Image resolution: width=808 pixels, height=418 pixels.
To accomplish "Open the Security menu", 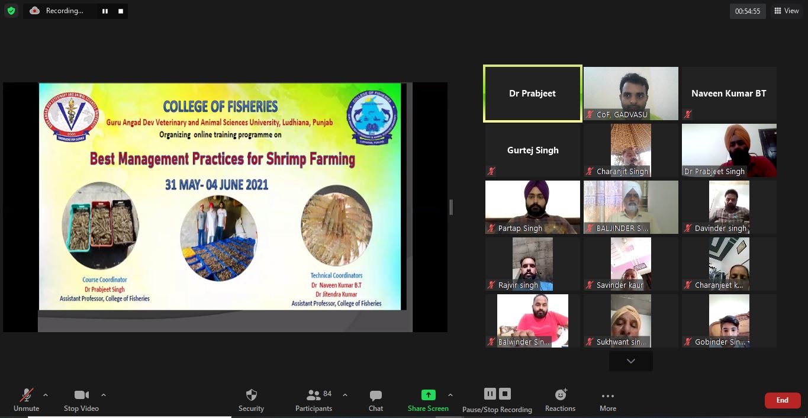I will pyautogui.click(x=251, y=400).
